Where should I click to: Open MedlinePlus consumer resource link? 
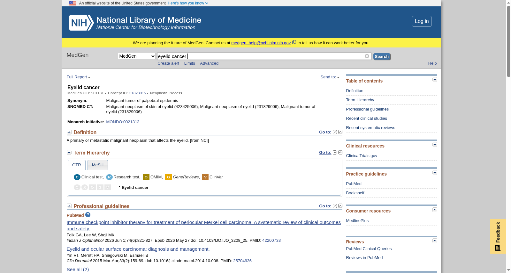coord(357,221)
